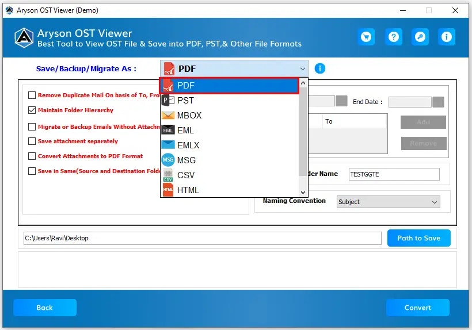This screenshot has height=330, width=472.
Task: Click the To column header
Action: pos(355,121)
